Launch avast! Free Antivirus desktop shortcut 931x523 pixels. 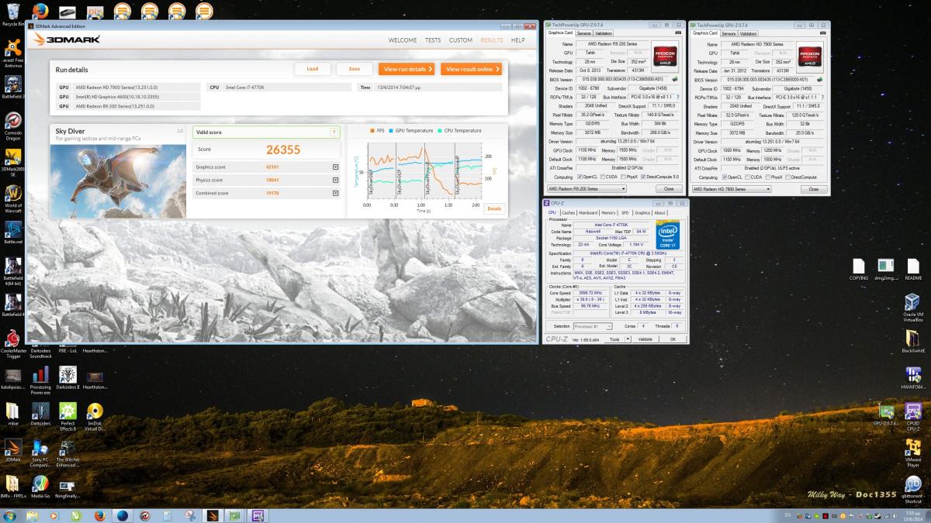pos(12,53)
